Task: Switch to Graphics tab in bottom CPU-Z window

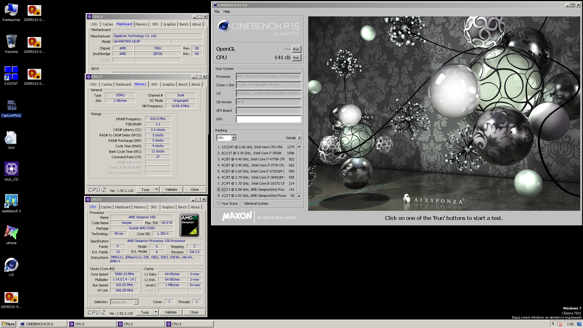Action: [168, 207]
